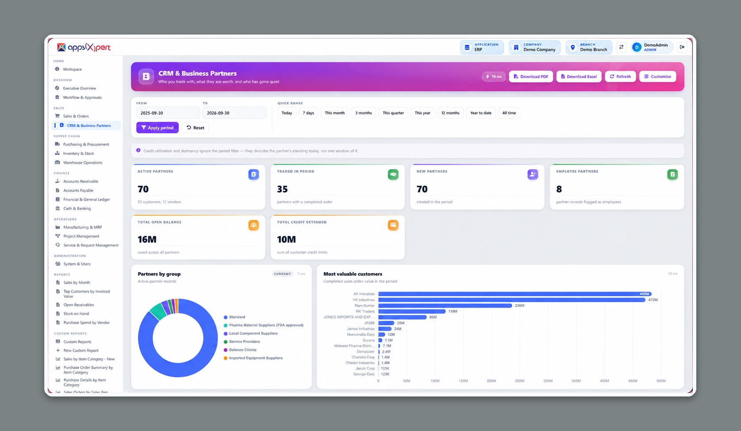Click the switch context arrows icon in header
The width and height of the screenshot is (741, 431).
pos(622,47)
